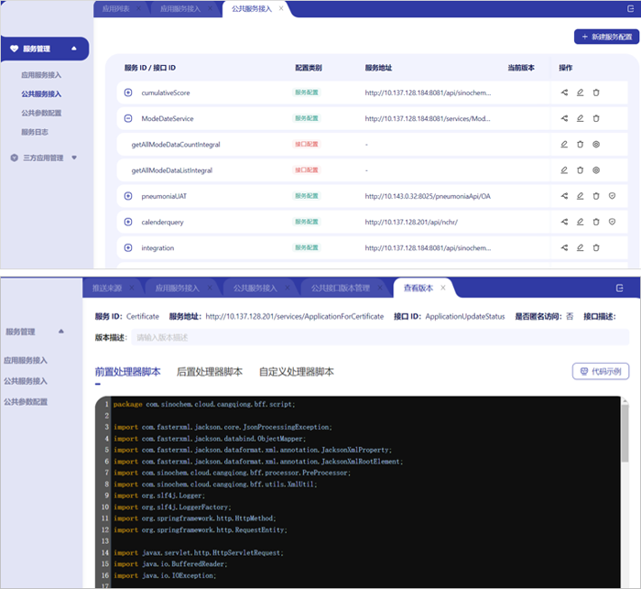This screenshot has height=589, width=641.
Task: Delete the getAllModeDataListIntegral interface
Action: click(580, 170)
